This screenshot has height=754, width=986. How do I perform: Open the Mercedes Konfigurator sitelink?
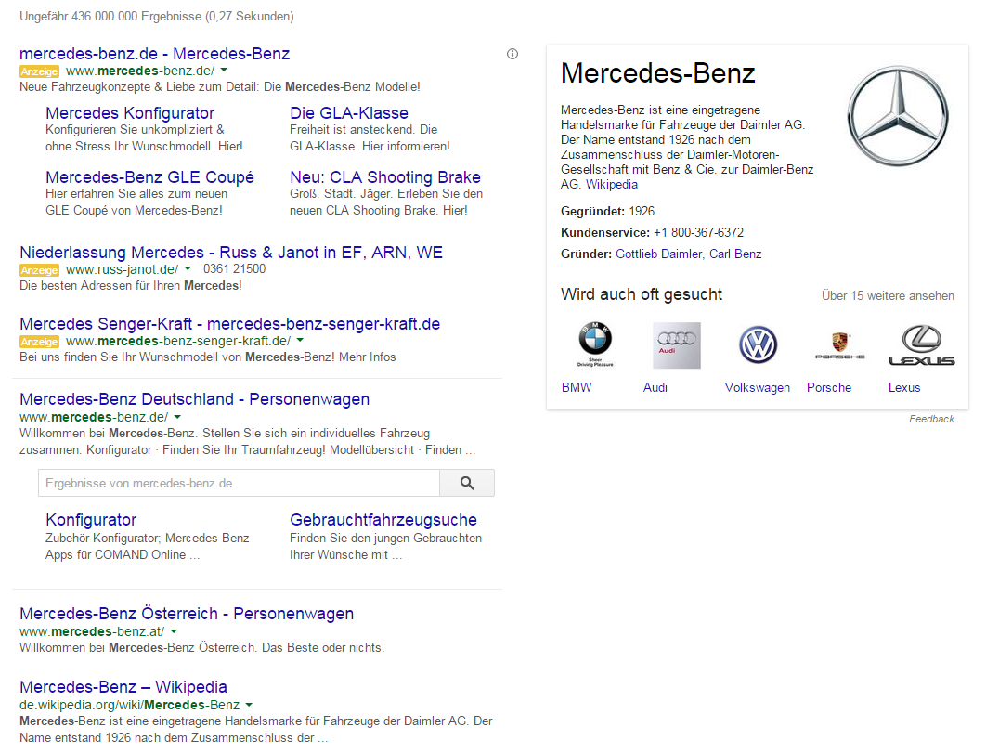point(130,113)
